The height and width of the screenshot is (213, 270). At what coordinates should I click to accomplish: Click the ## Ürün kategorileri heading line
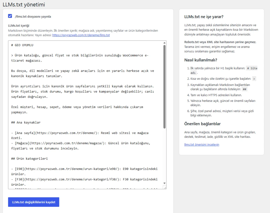point(30,159)
